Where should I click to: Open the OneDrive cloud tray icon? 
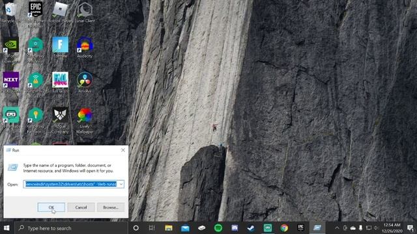pyautogui.click(x=353, y=228)
